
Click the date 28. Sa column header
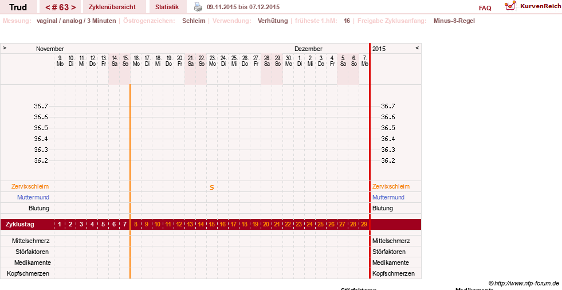[266, 61]
